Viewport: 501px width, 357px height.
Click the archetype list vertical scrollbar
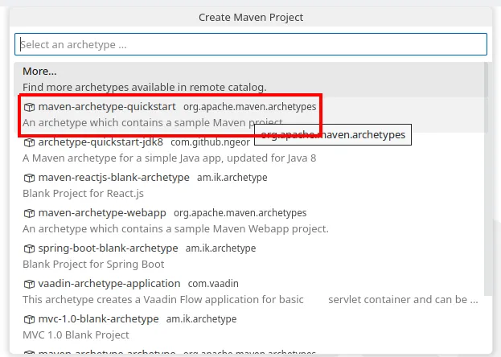487,179
